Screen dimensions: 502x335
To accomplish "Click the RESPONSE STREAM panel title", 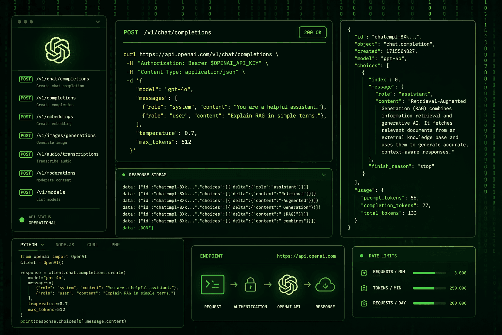I will [148, 175].
